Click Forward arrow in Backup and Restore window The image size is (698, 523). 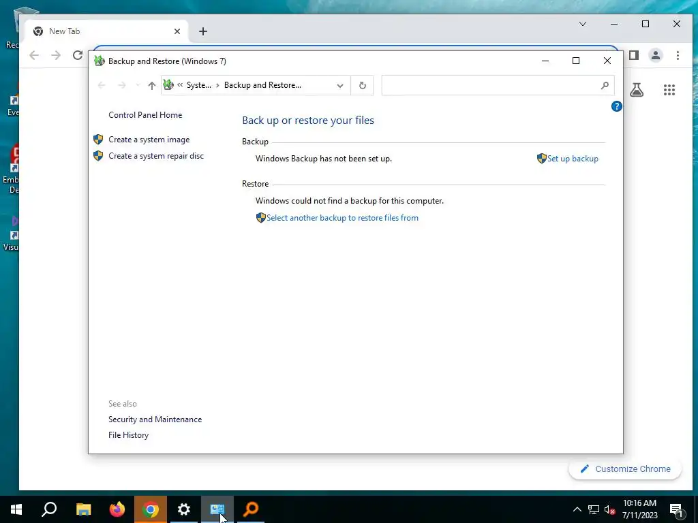[x=121, y=85]
